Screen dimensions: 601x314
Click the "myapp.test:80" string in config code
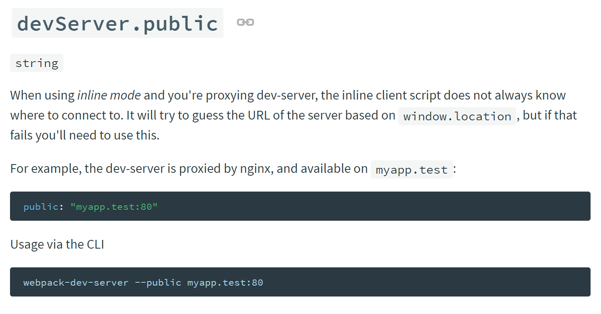coord(114,207)
